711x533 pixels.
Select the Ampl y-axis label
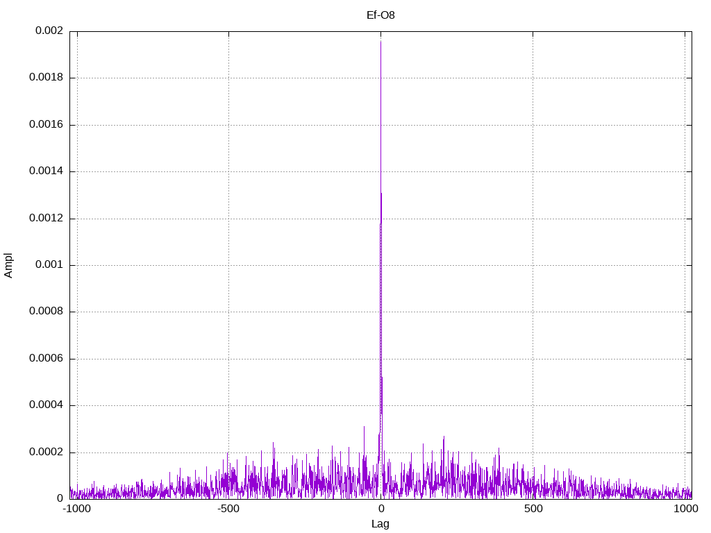(8, 265)
